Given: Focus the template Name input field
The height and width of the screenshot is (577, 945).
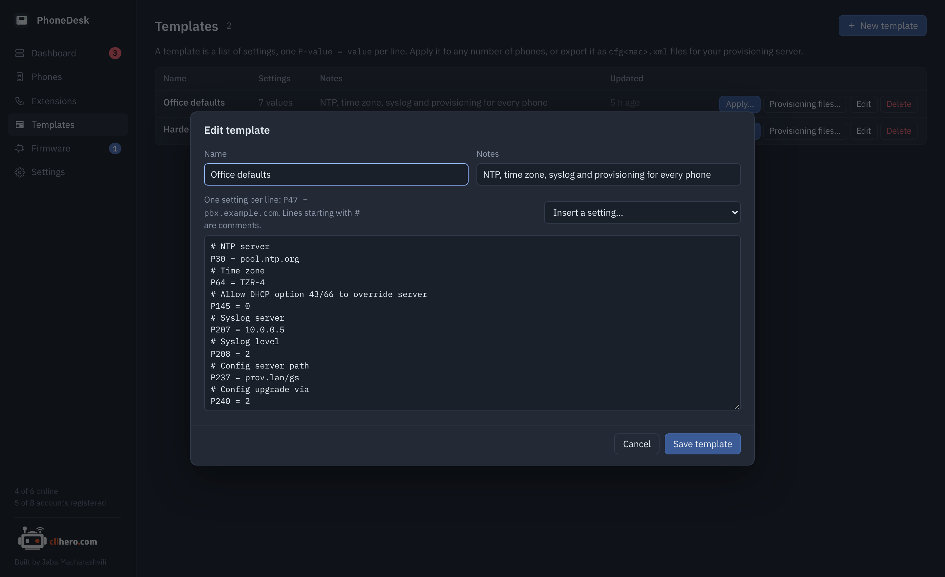Looking at the screenshot, I should 336,174.
